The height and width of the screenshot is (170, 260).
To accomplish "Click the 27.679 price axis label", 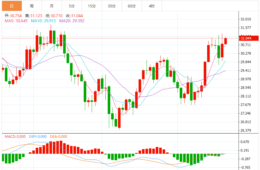I will [246, 105].
